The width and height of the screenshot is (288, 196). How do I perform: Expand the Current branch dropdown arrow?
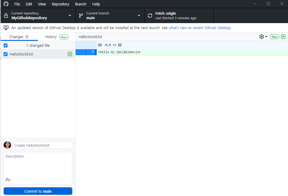[x=139, y=16]
